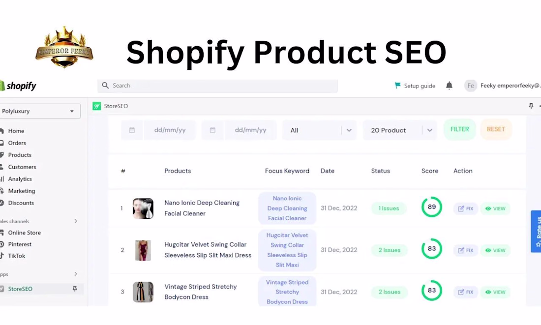Open Online Store channel
541x325 pixels.
(x=25, y=233)
